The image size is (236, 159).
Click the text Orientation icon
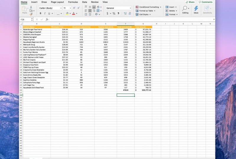click(97, 14)
